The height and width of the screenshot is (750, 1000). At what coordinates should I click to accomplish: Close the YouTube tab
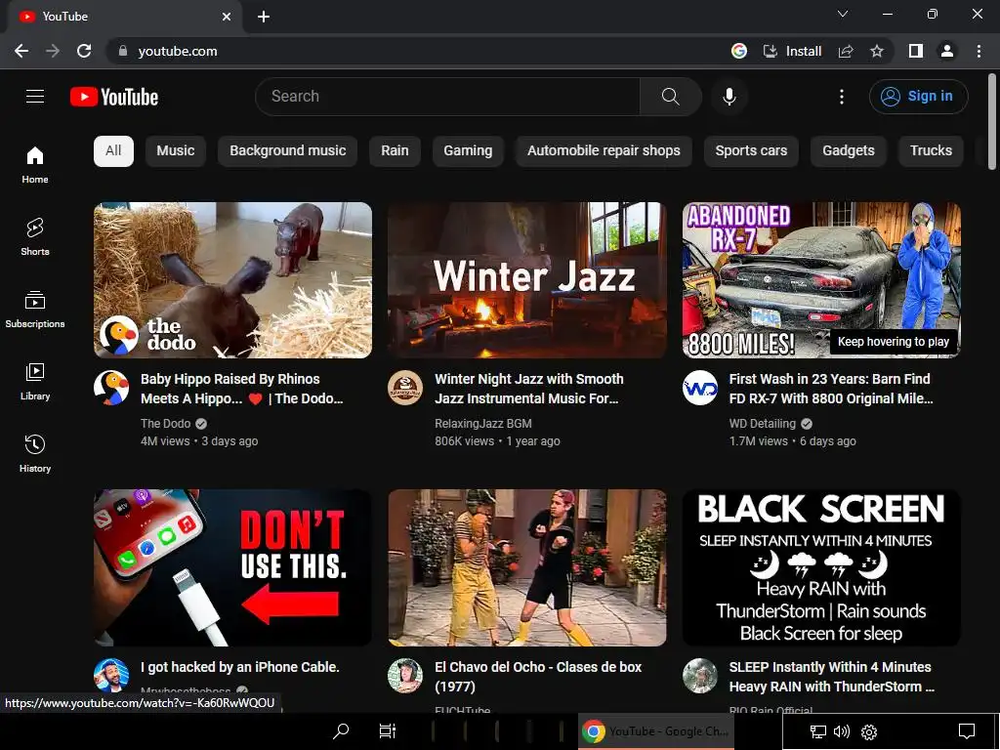pos(227,17)
